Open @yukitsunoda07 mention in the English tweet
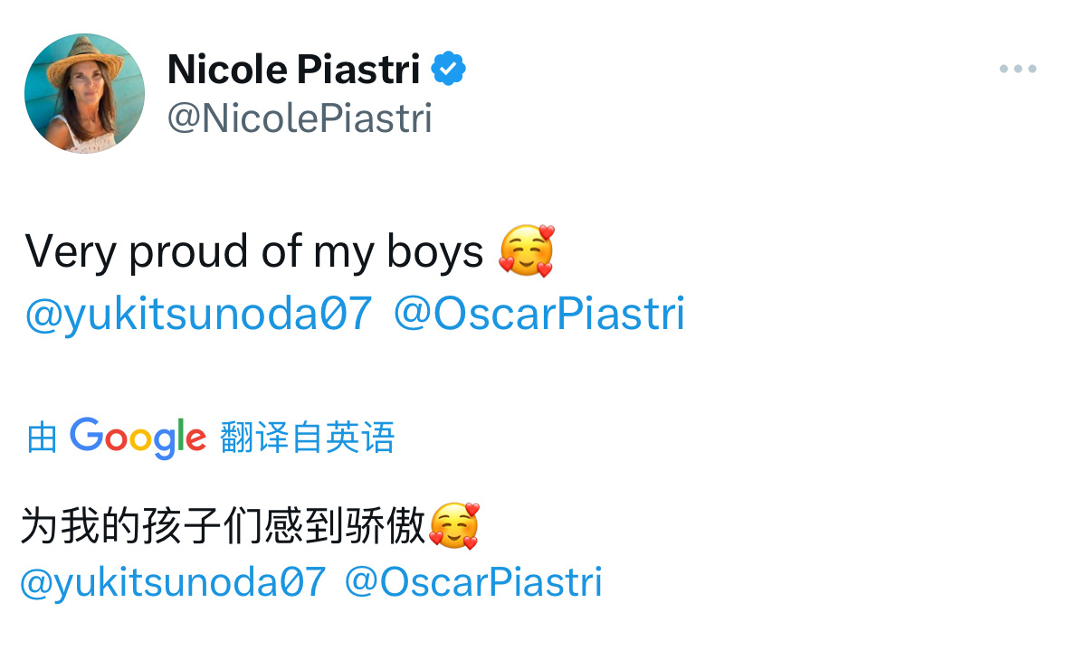 199,314
